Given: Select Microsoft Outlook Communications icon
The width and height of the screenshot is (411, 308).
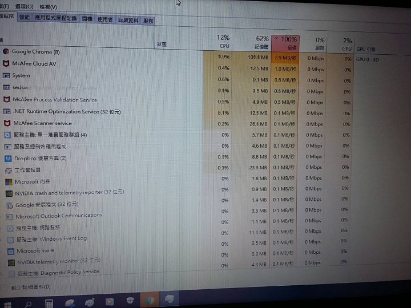Looking at the screenshot, I should pyautogui.click(x=10, y=217).
